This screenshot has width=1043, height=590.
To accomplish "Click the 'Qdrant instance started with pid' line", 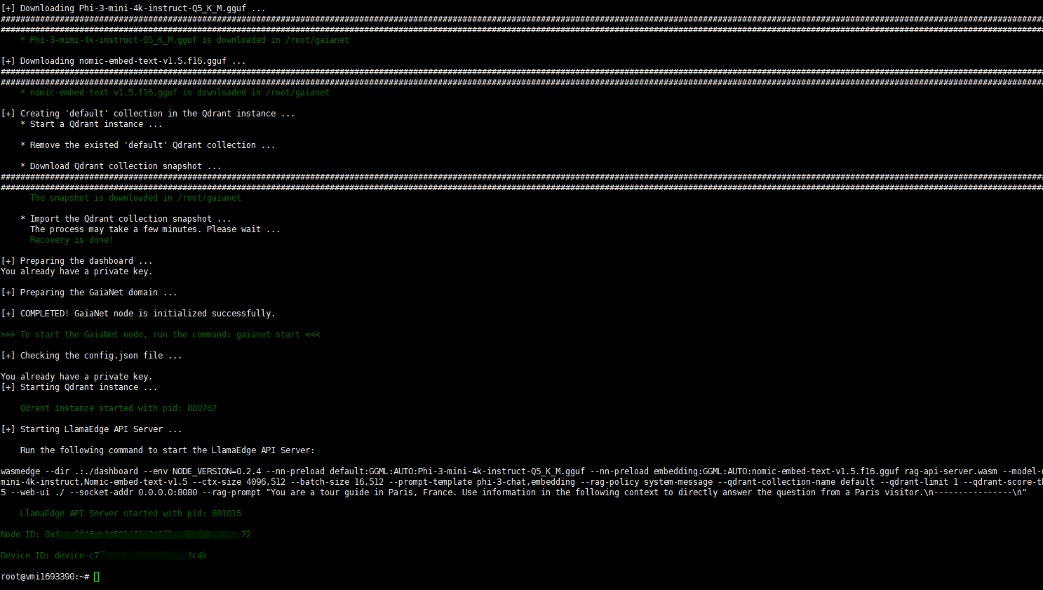I will point(118,408).
